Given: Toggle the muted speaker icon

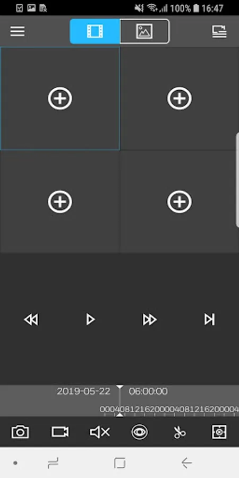Looking at the screenshot, I should [100, 432].
